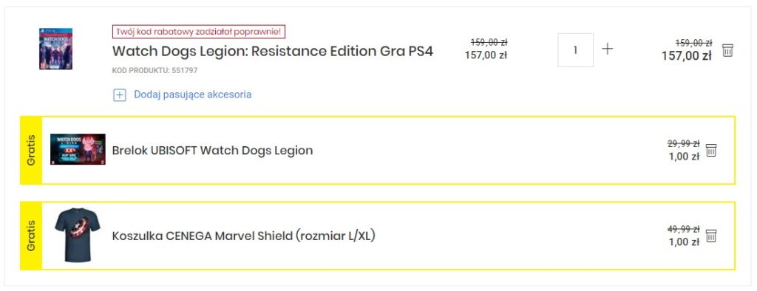Increase quantity with the plus sign
Screen dimensions: 757x291
608,49
